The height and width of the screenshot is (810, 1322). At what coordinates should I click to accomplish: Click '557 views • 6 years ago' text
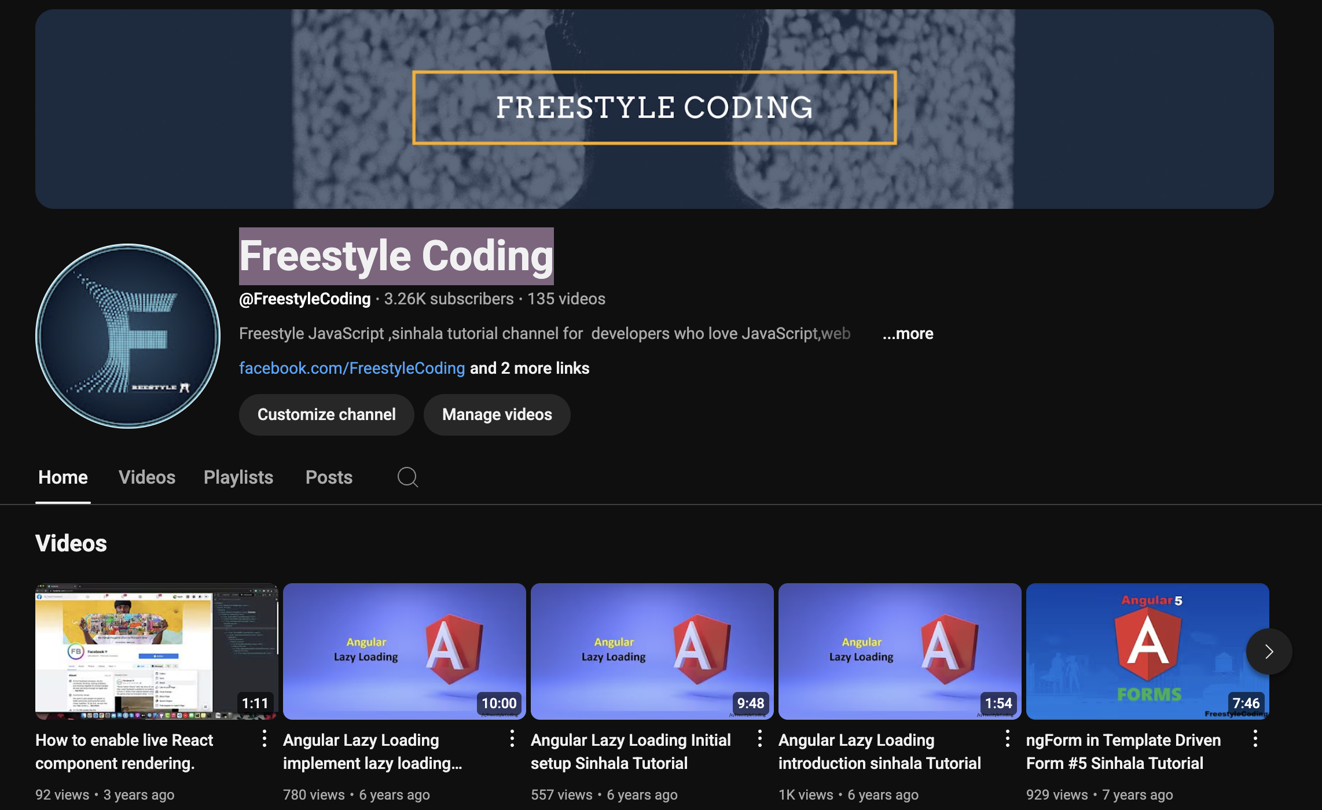coord(604,795)
